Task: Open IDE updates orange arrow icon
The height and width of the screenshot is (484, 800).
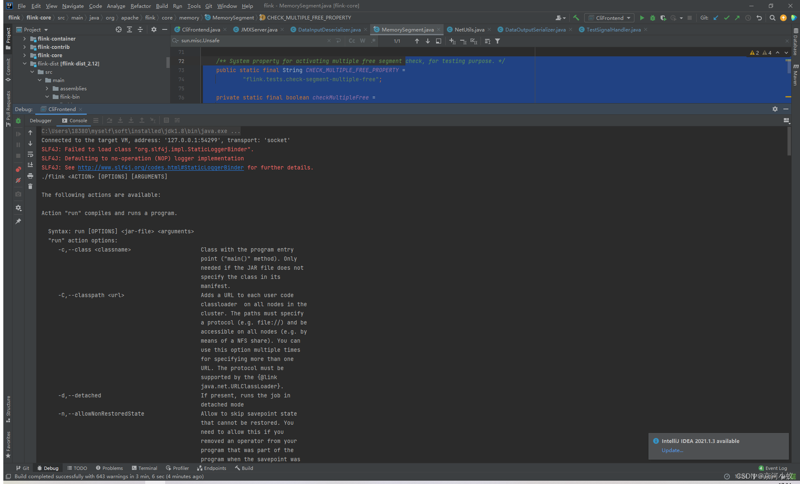Action: tap(783, 18)
